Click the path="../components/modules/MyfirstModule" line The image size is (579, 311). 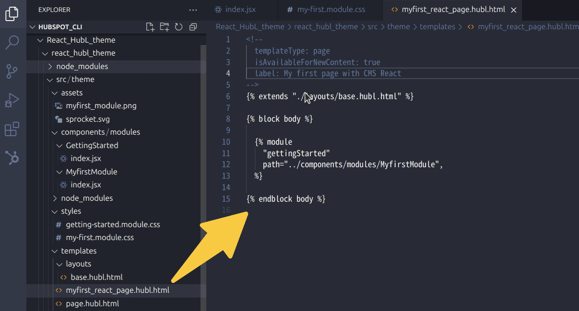tap(353, 165)
